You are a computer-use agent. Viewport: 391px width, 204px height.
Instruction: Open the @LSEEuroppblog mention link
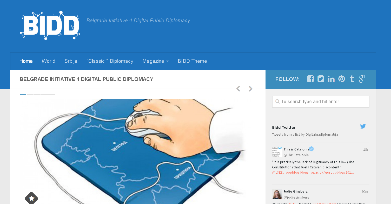286,173
